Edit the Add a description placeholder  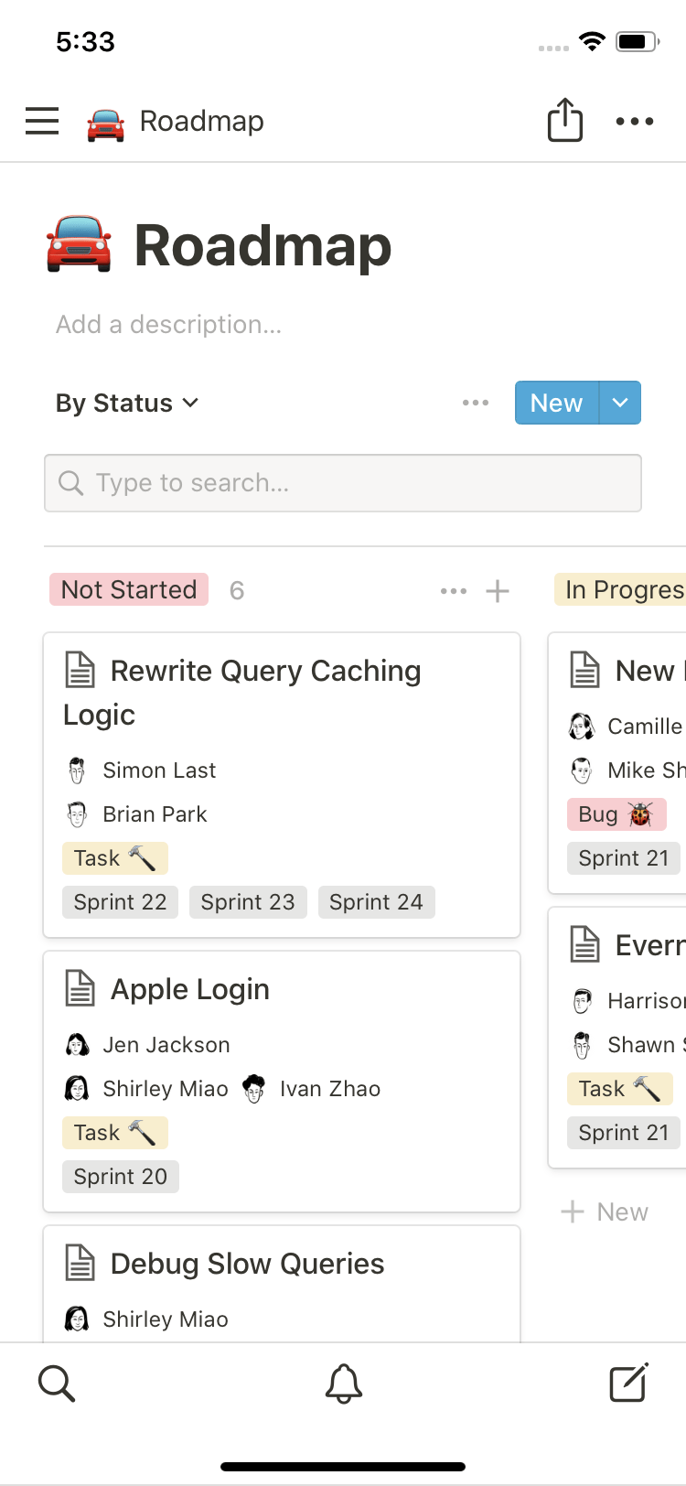click(168, 324)
